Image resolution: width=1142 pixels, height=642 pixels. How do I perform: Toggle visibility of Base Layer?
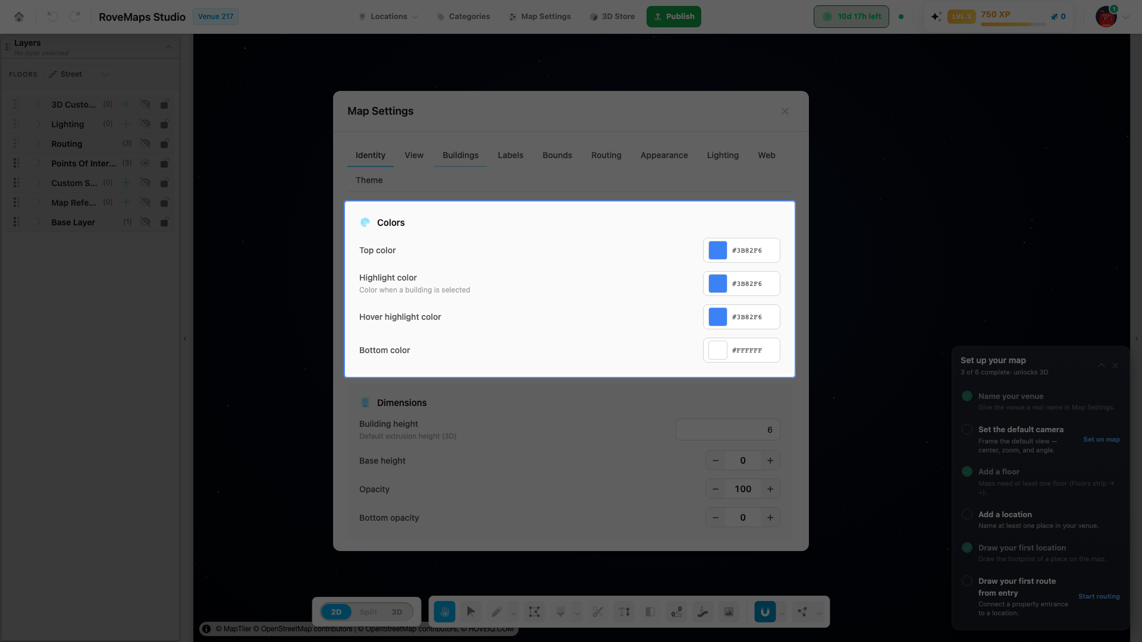[x=145, y=222]
